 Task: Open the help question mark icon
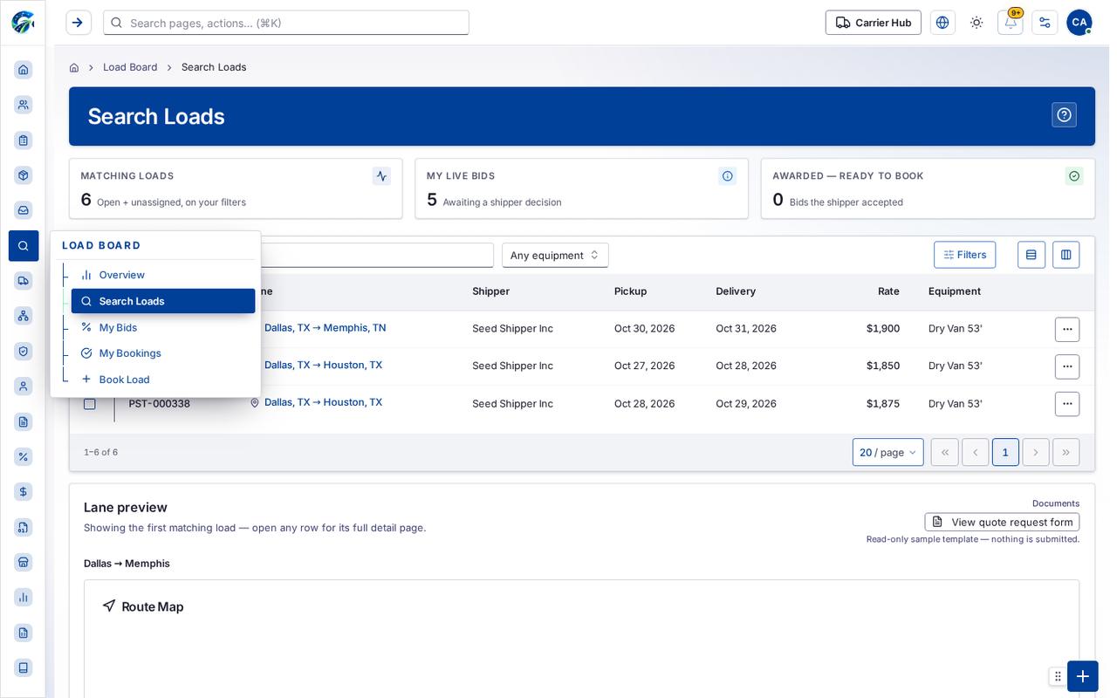1064,115
